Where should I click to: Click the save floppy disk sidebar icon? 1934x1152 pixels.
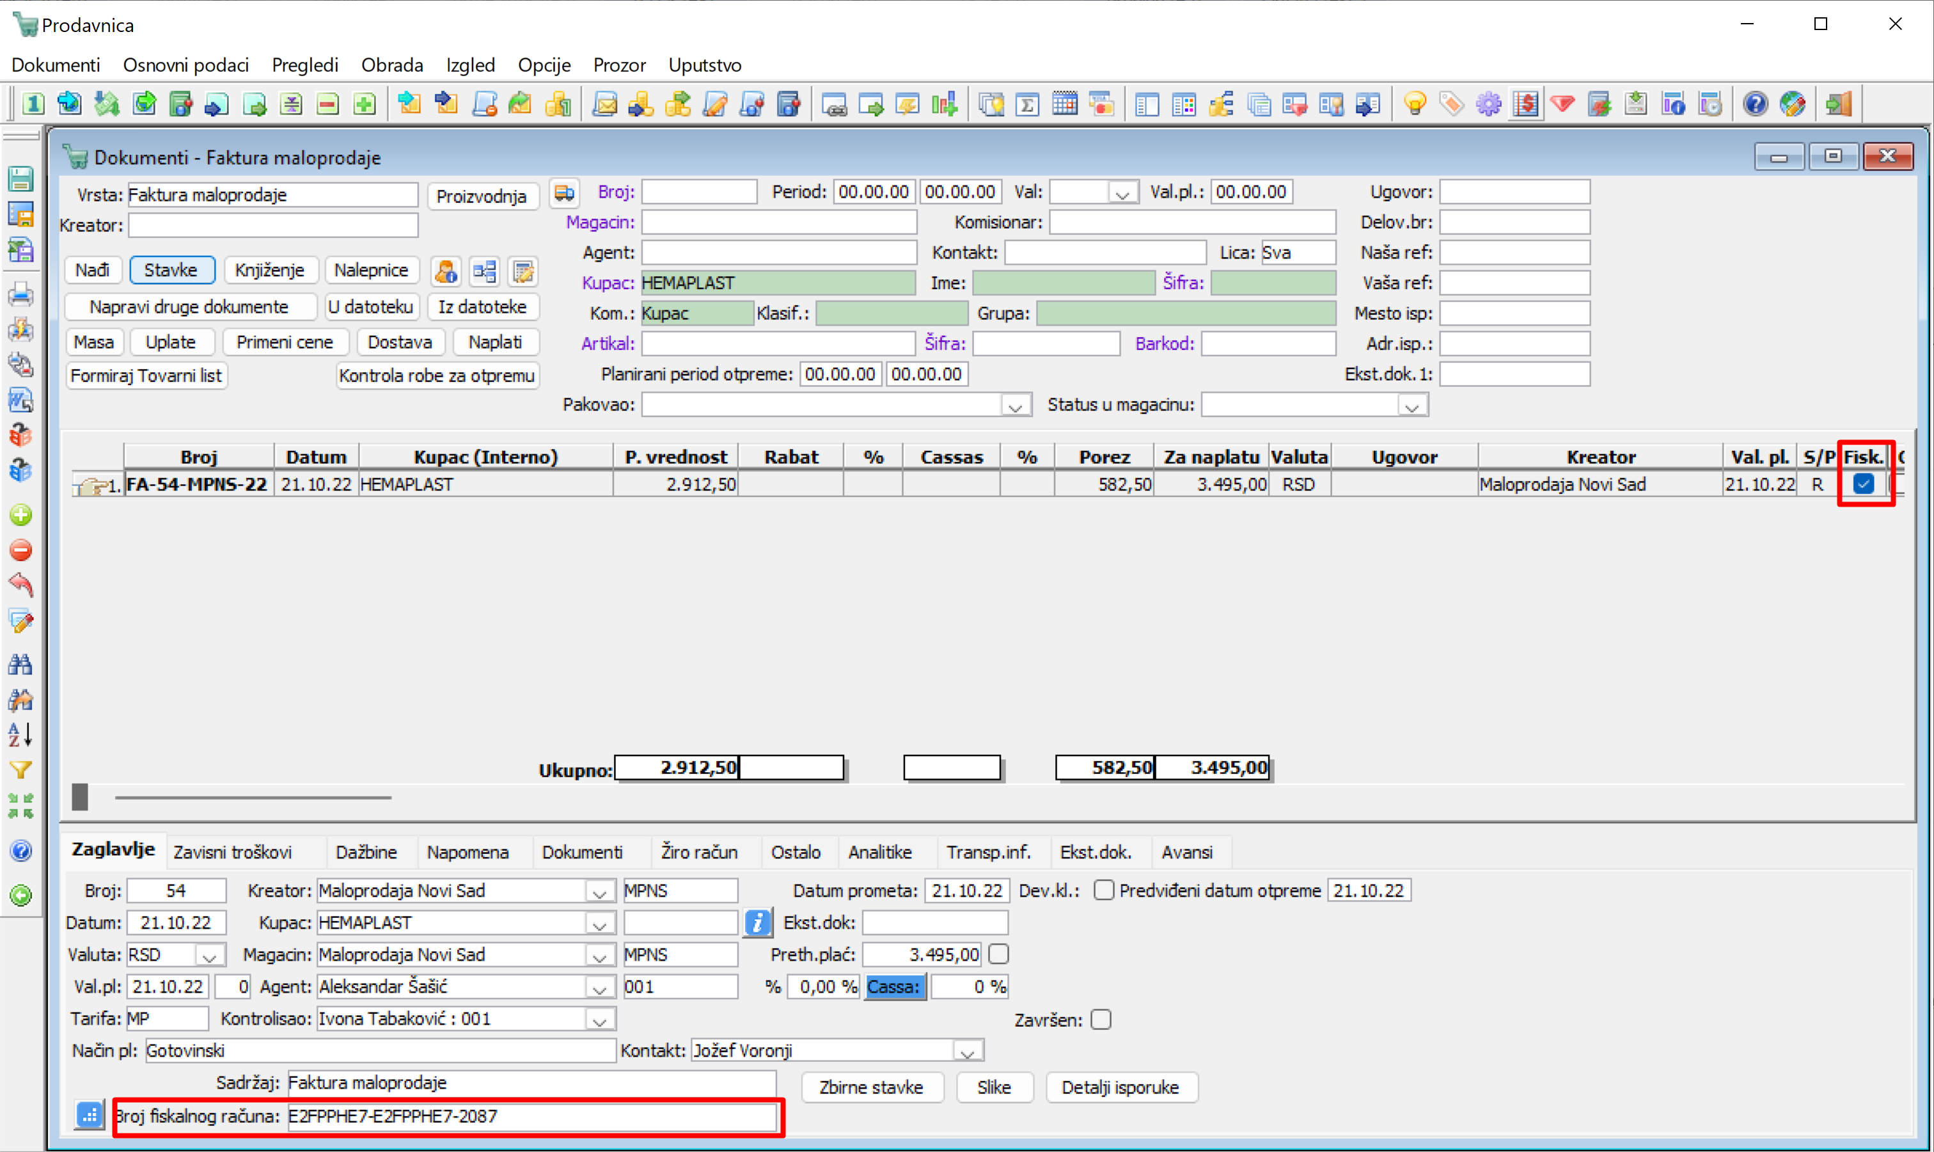21,179
